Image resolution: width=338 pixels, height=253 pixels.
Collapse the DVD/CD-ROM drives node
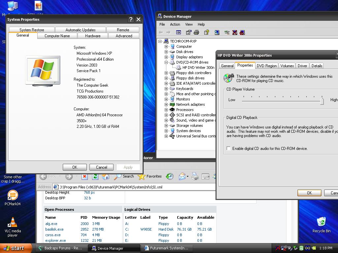[x=166, y=62]
